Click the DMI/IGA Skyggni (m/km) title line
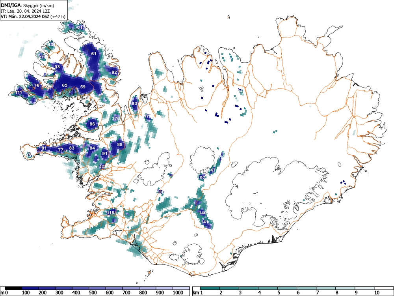 click(28, 5)
